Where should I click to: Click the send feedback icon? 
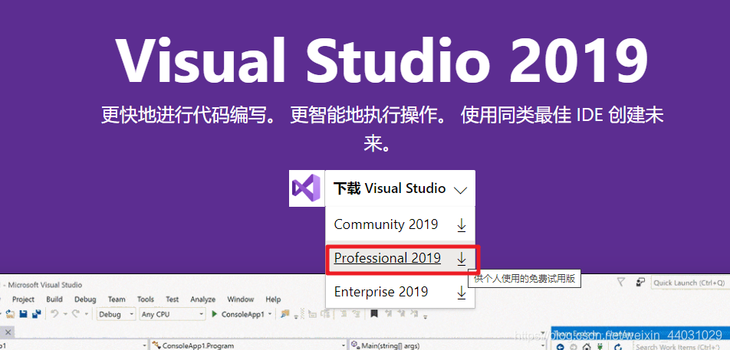[x=640, y=282]
